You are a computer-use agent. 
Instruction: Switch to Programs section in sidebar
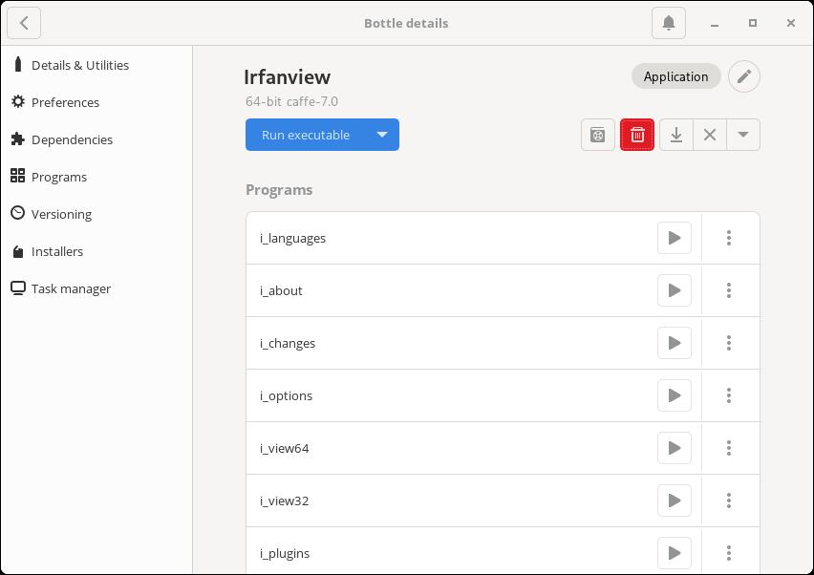[x=96, y=177]
